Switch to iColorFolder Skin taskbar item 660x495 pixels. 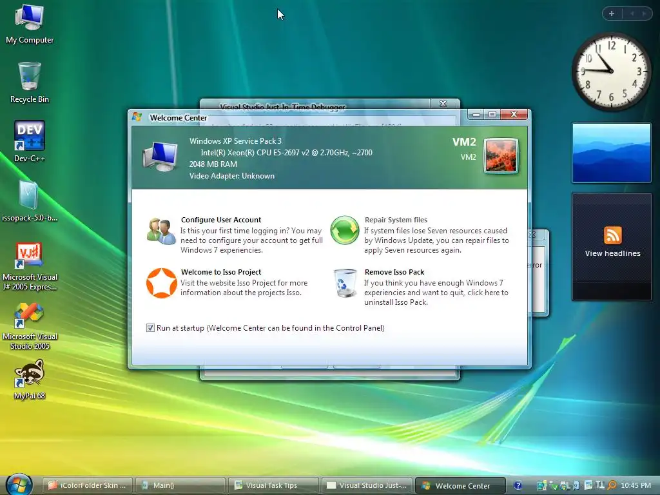[88, 485]
